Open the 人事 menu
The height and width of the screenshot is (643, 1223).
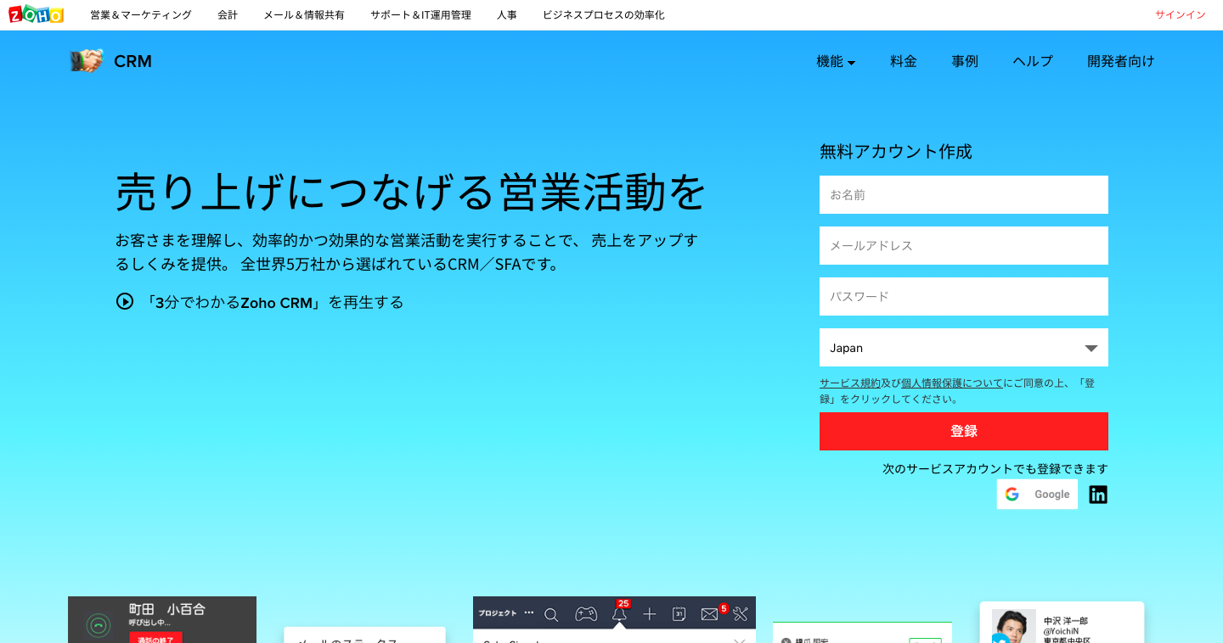click(507, 15)
